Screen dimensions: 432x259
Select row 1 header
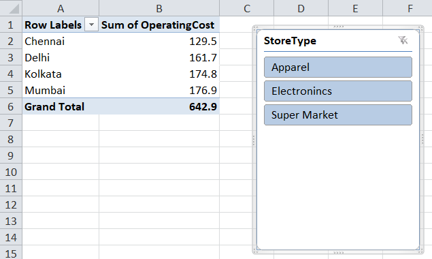[x=11, y=25]
